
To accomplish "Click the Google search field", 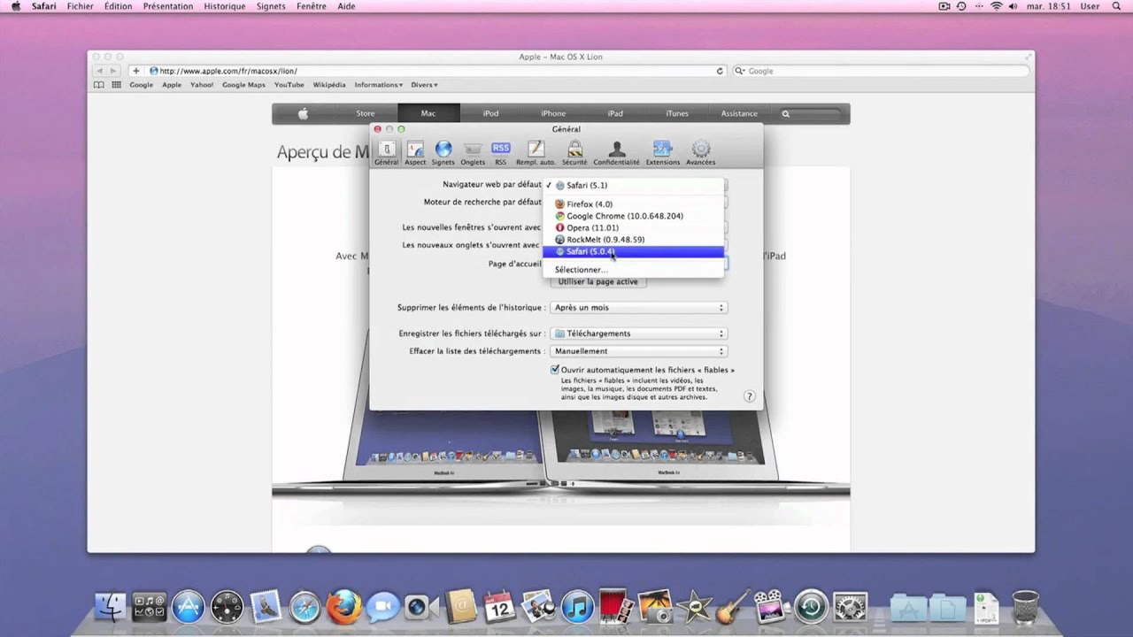I will click(x=881, y=71).
